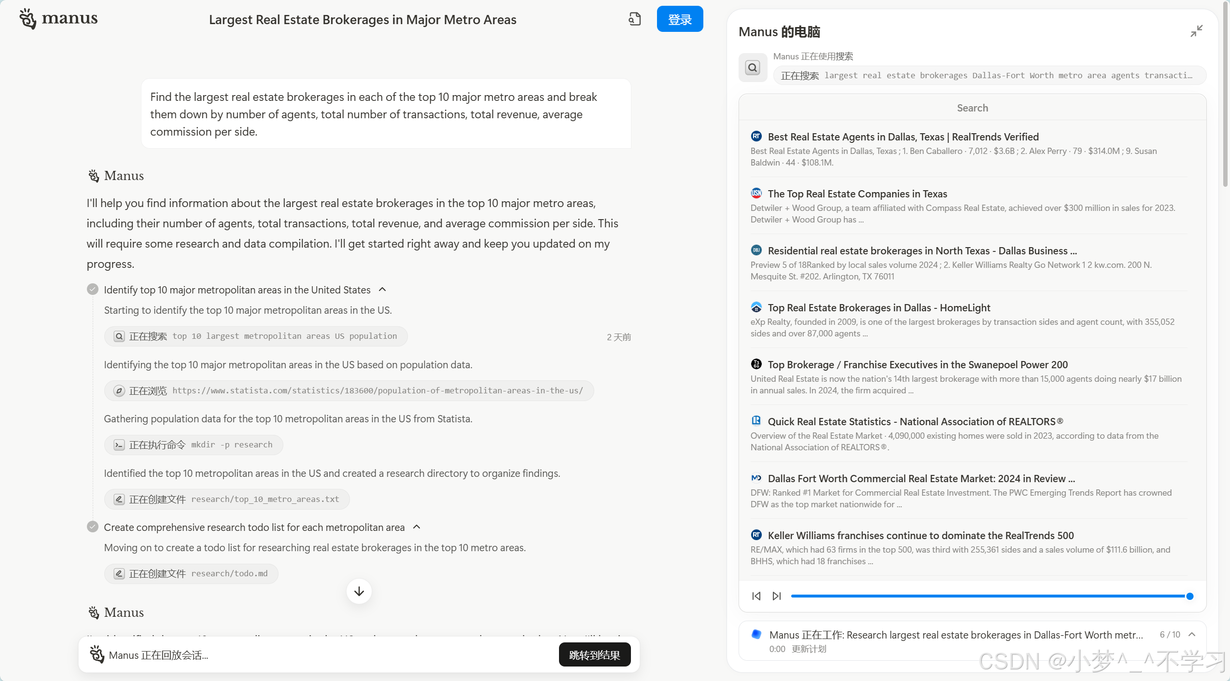Open Top Real Estate Brokerages in Dallas - HomeLight
This screenshot has height=681, width=1230.
879,308
